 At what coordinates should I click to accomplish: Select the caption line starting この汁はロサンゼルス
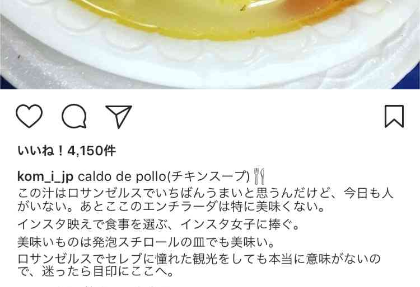pyautogui.click(x=206, y=193)
